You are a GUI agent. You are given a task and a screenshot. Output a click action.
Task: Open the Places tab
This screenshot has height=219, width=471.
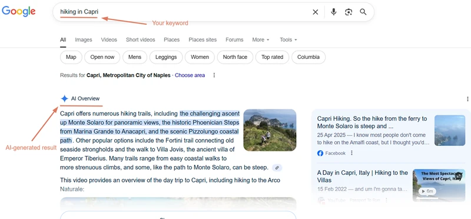(172, 39)
